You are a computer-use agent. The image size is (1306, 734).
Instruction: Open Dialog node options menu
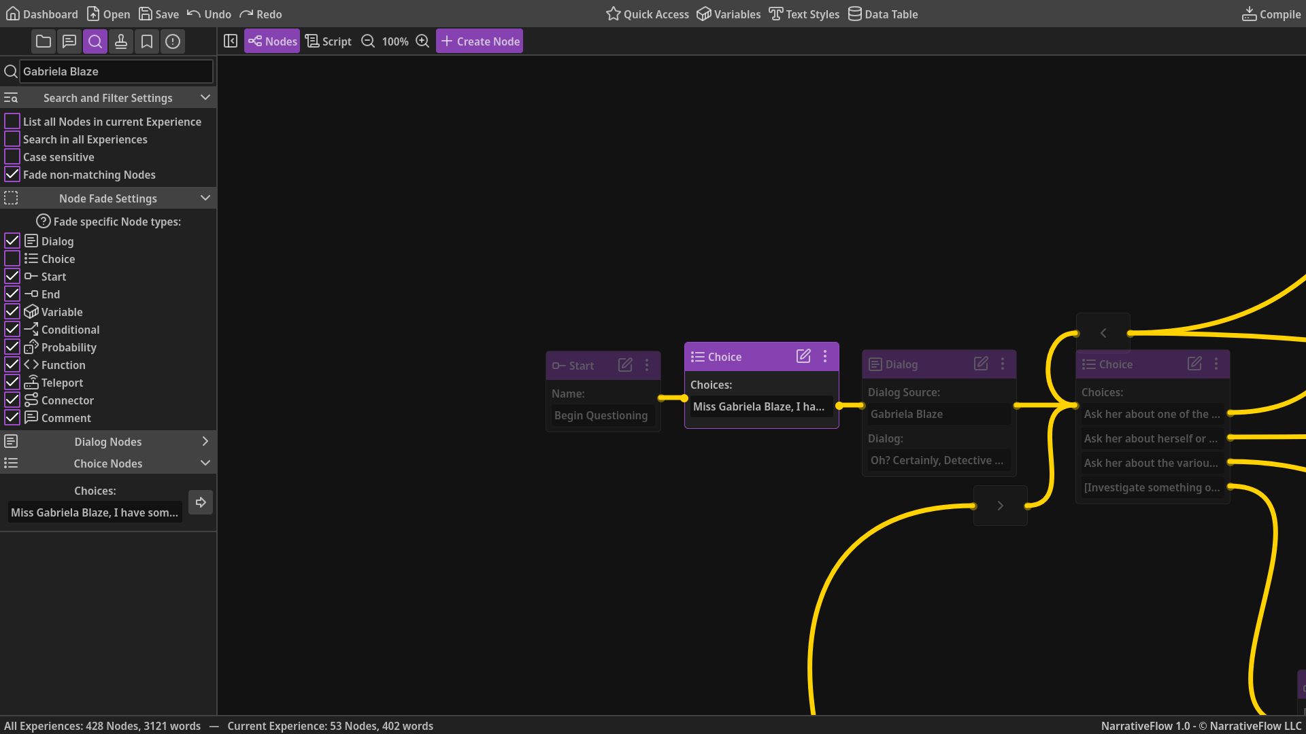pos(1003,364)
